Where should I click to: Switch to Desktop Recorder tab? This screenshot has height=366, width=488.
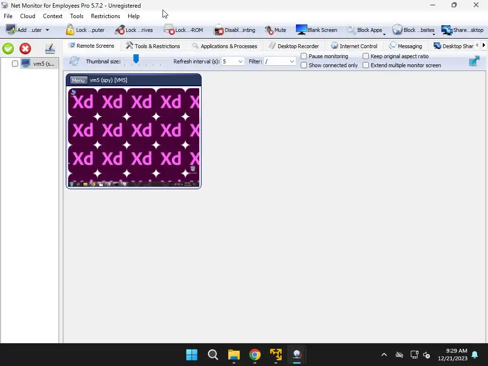click(294, 46)
